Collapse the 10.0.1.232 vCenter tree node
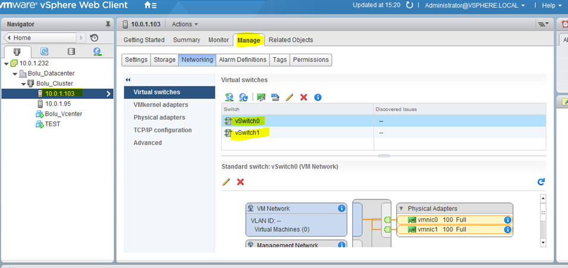 6,63
